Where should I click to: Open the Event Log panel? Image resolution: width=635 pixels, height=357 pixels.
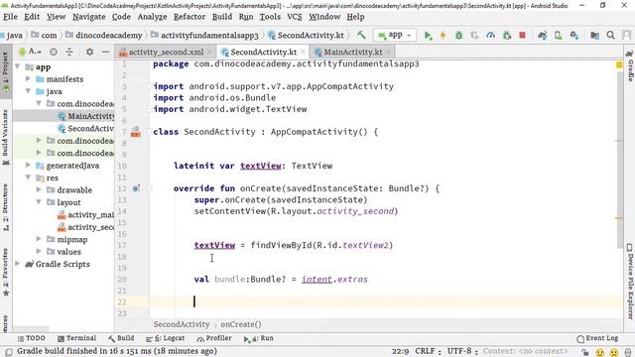pyautogui.click(x=597, y=338)
